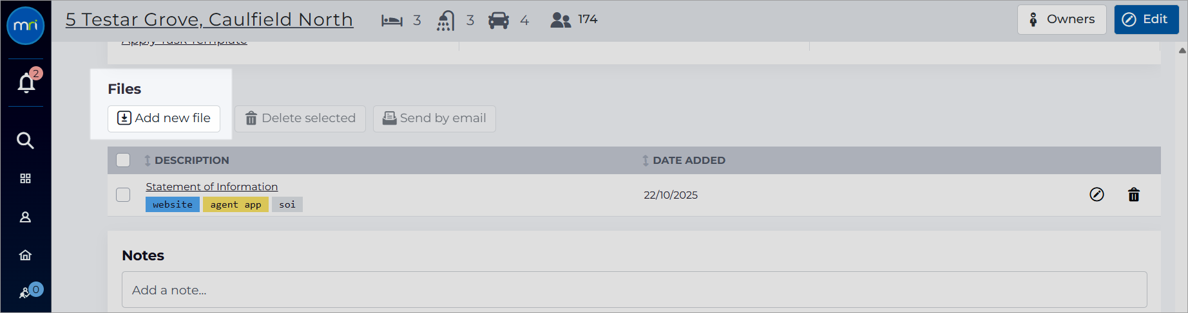
Task: Edit the Statement of Information file
Action: click(x=1097, y=195)
